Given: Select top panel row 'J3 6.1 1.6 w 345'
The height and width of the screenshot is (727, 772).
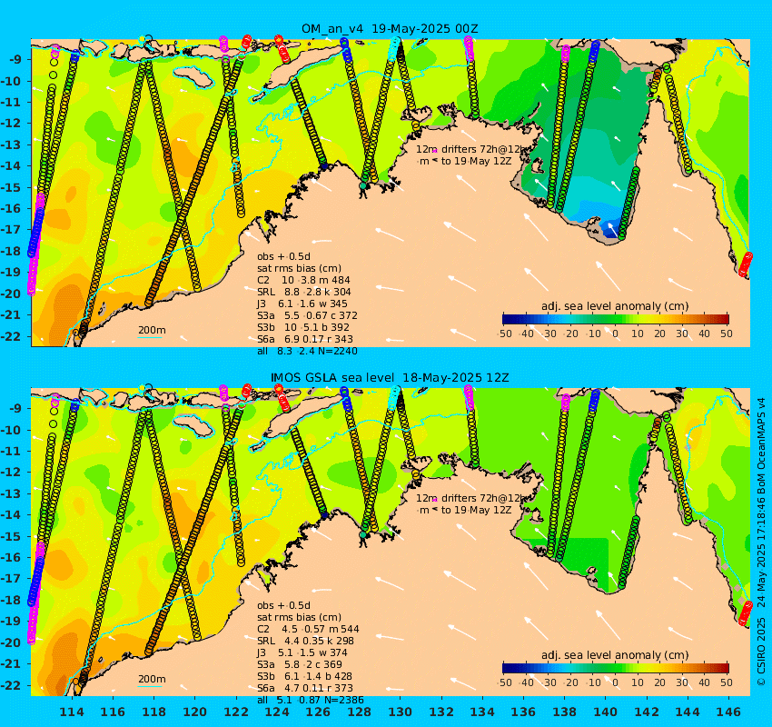Looking at the screenshot, I should point(302,304).
